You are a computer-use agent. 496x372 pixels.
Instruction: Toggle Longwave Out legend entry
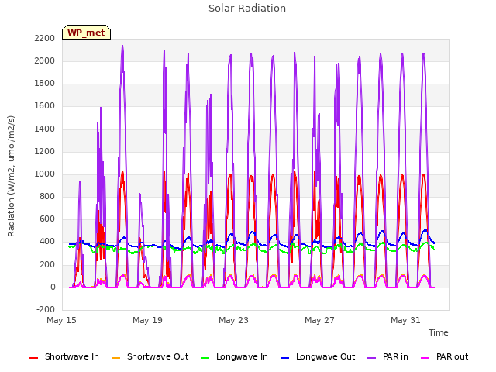click(x=318, y=356)
